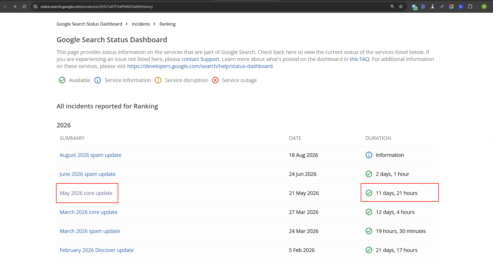Open the August 2026 spam update incident
Screen dimensions: 493x259
pyautogui.click(x=91, y=155)
